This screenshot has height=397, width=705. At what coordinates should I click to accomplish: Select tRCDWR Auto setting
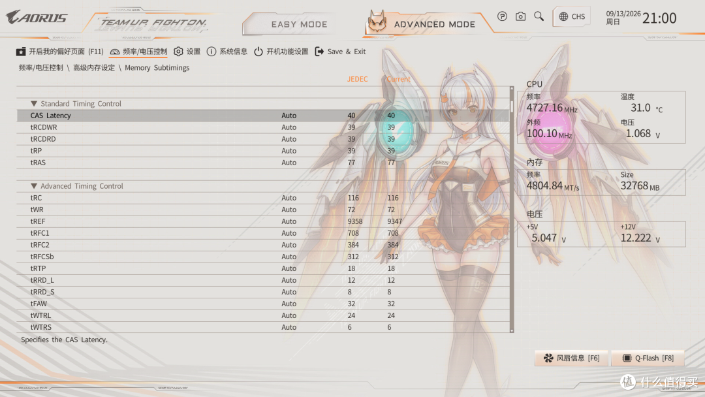pyautogui.click(x=289, y=127)
